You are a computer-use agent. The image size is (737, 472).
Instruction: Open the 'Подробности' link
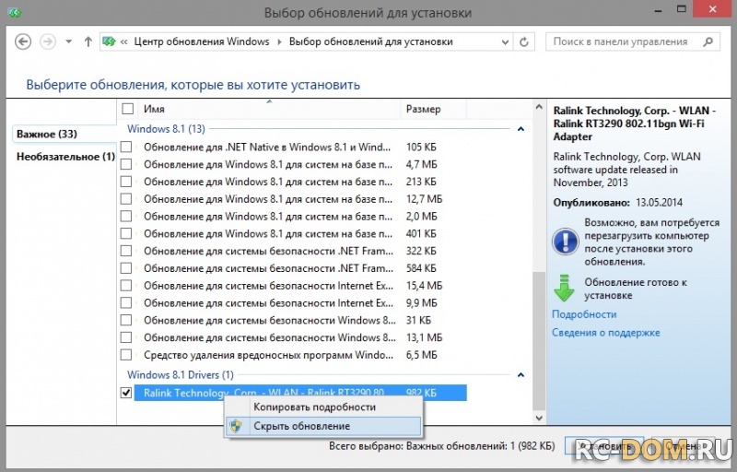tap(584, 314)
